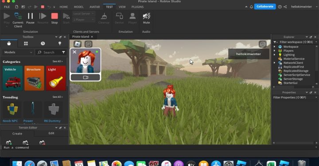Image resolution: width=319 pixels, height=166 pixels.
Task: Open the Toolbox recent clock tab
Action: pyautogui.click(x=43, y=43)
